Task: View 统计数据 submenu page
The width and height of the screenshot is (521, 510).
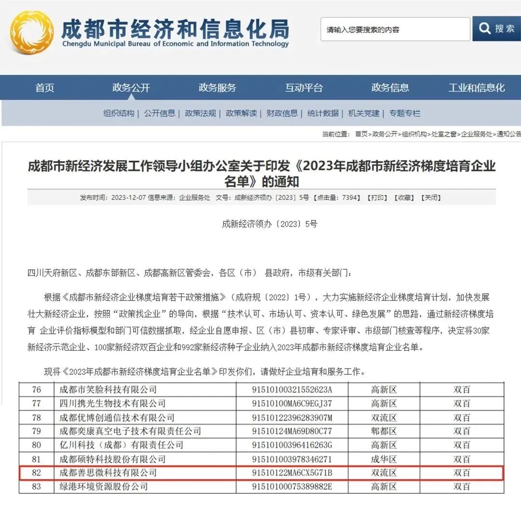Action: pyautogui.click(x=323, y=113)
